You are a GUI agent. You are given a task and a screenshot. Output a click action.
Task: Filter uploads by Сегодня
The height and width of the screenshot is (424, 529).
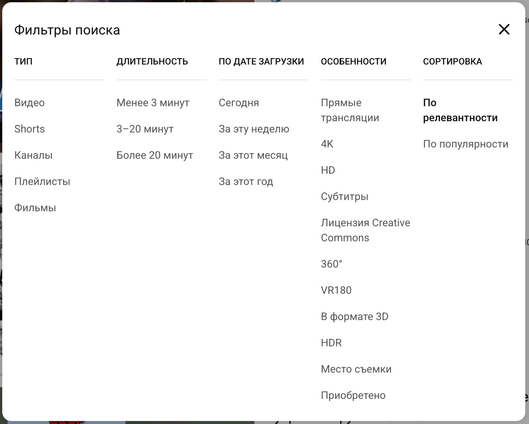239,103
